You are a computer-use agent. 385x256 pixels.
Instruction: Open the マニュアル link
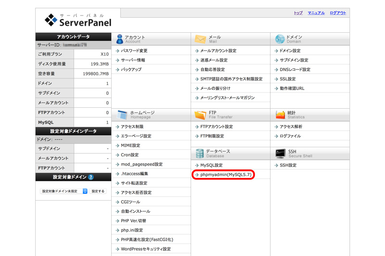click(316, 13)
